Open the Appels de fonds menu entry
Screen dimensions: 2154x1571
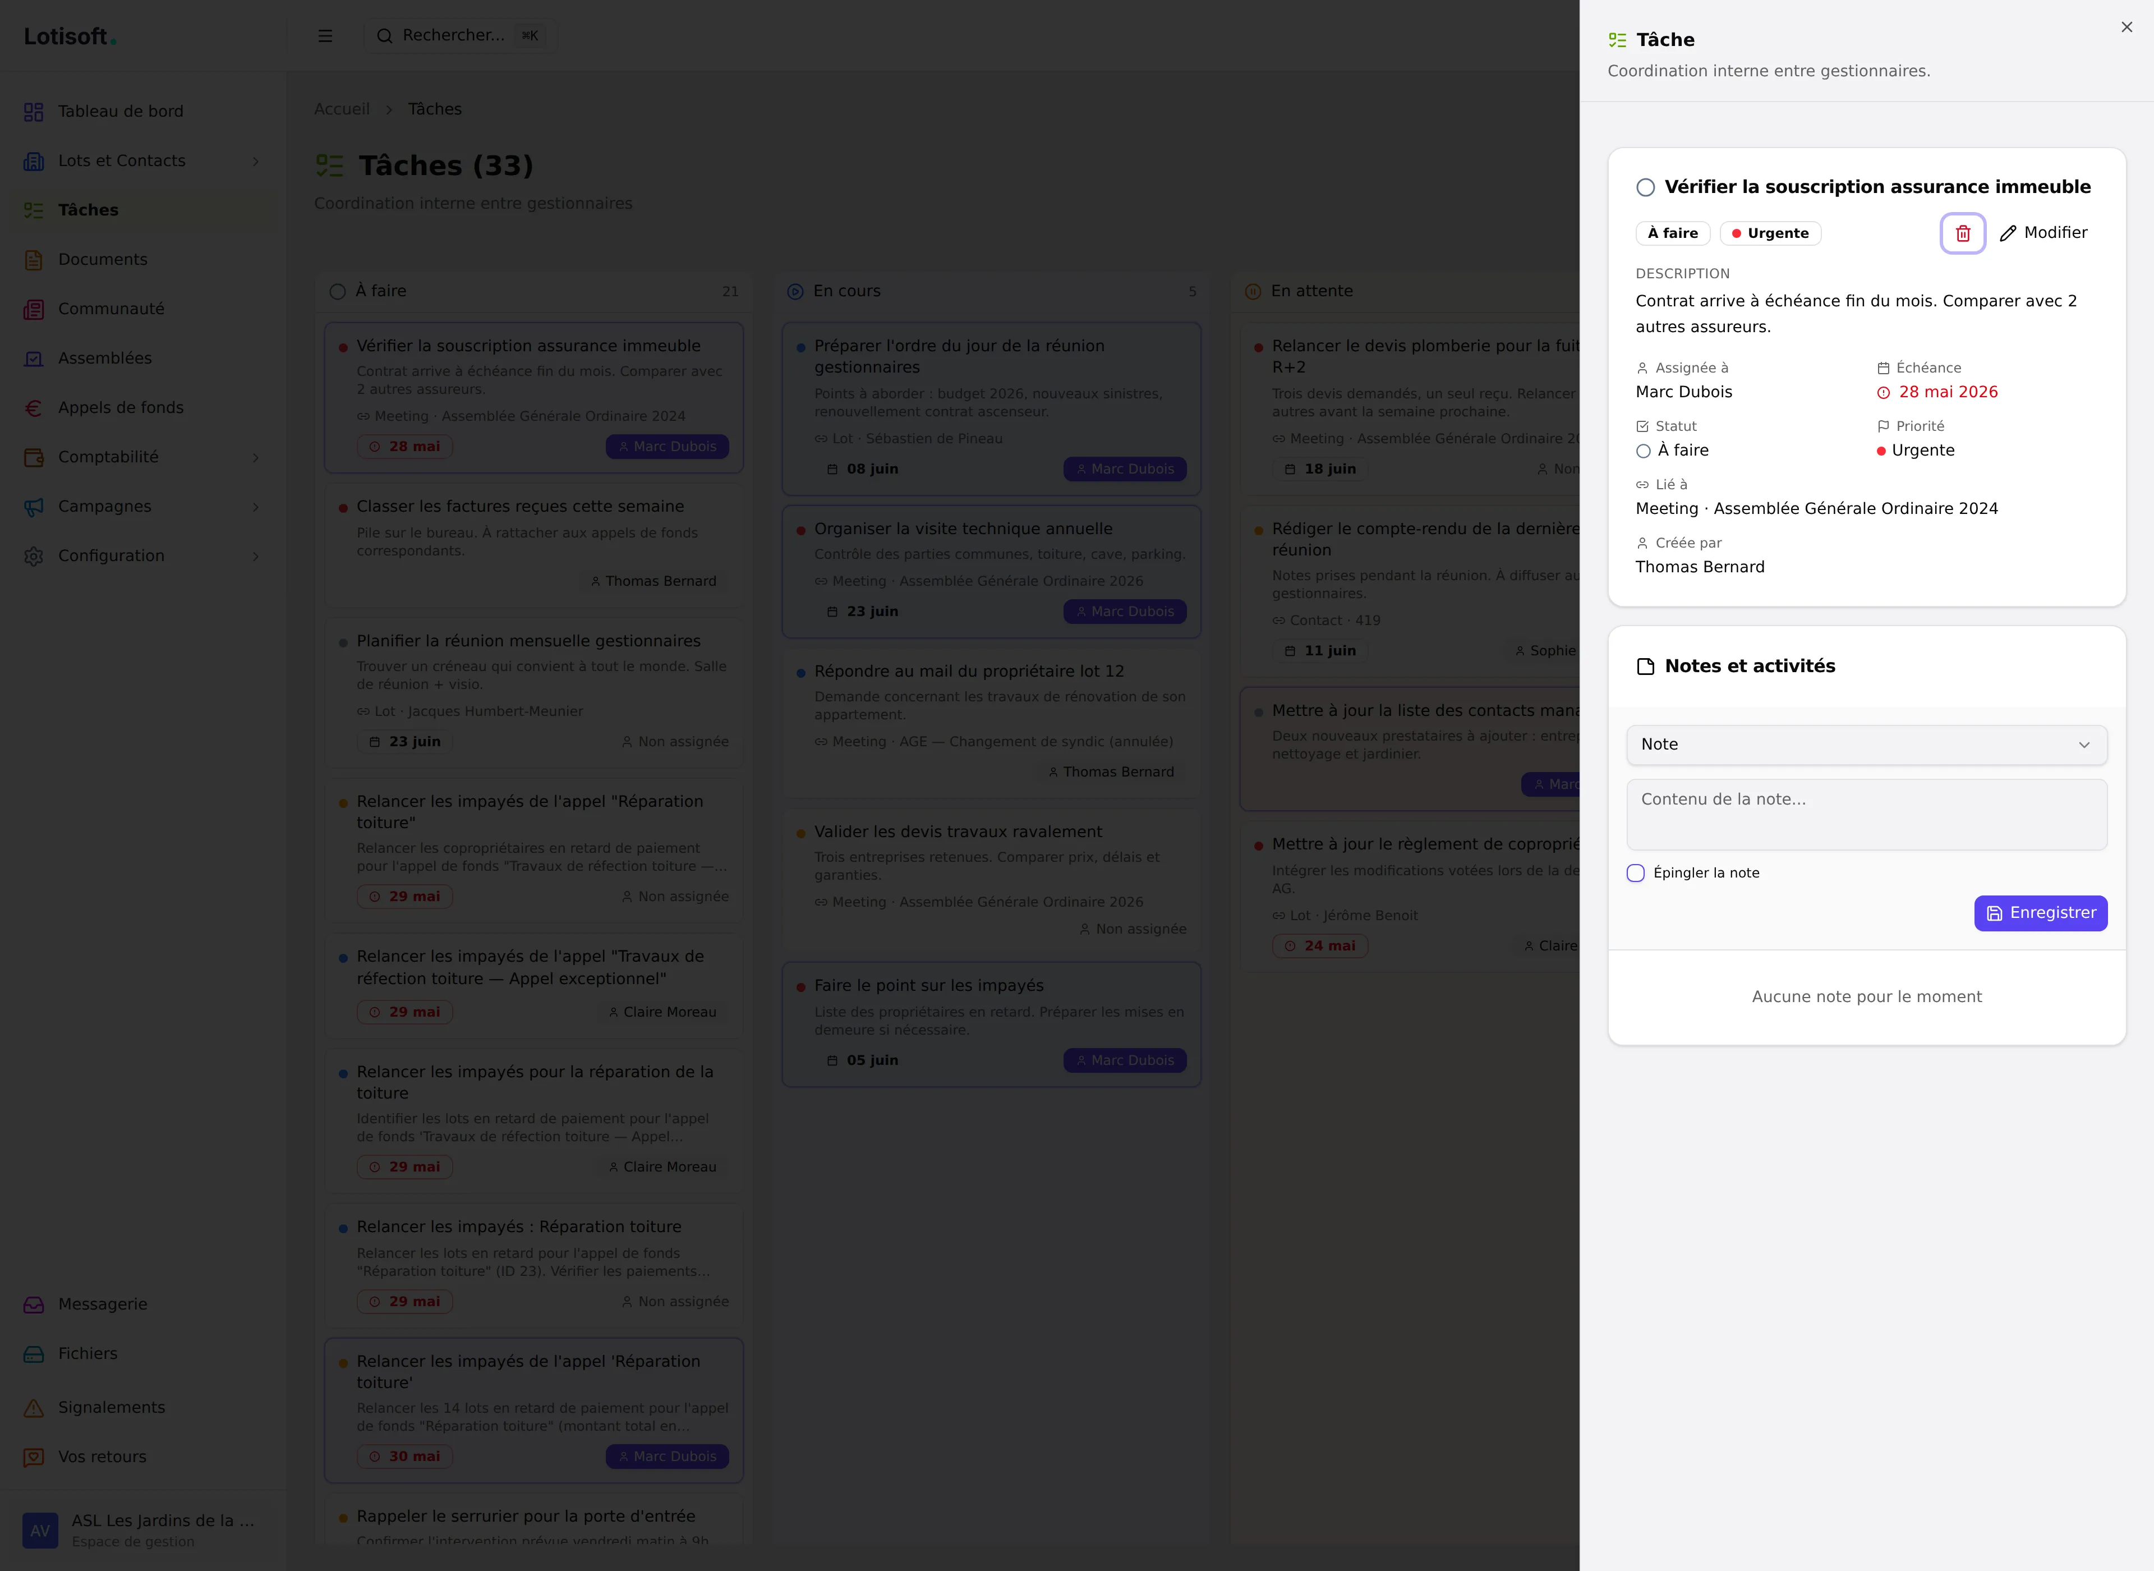142,408
